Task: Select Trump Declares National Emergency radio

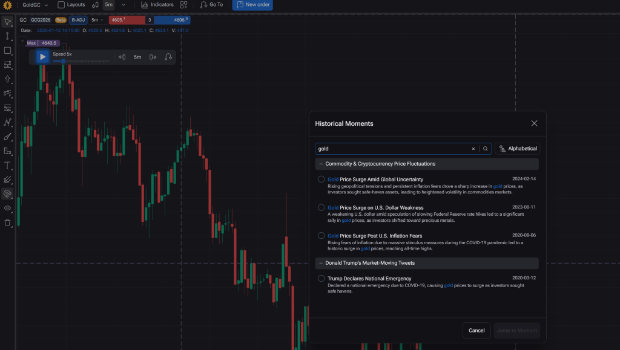Action: [x=321, y=278]
